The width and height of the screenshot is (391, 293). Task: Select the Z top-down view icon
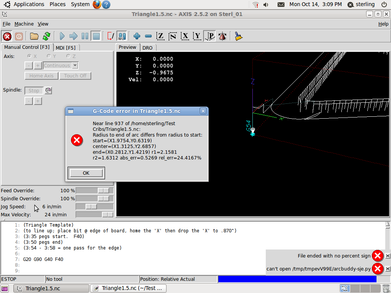[160, 36]
